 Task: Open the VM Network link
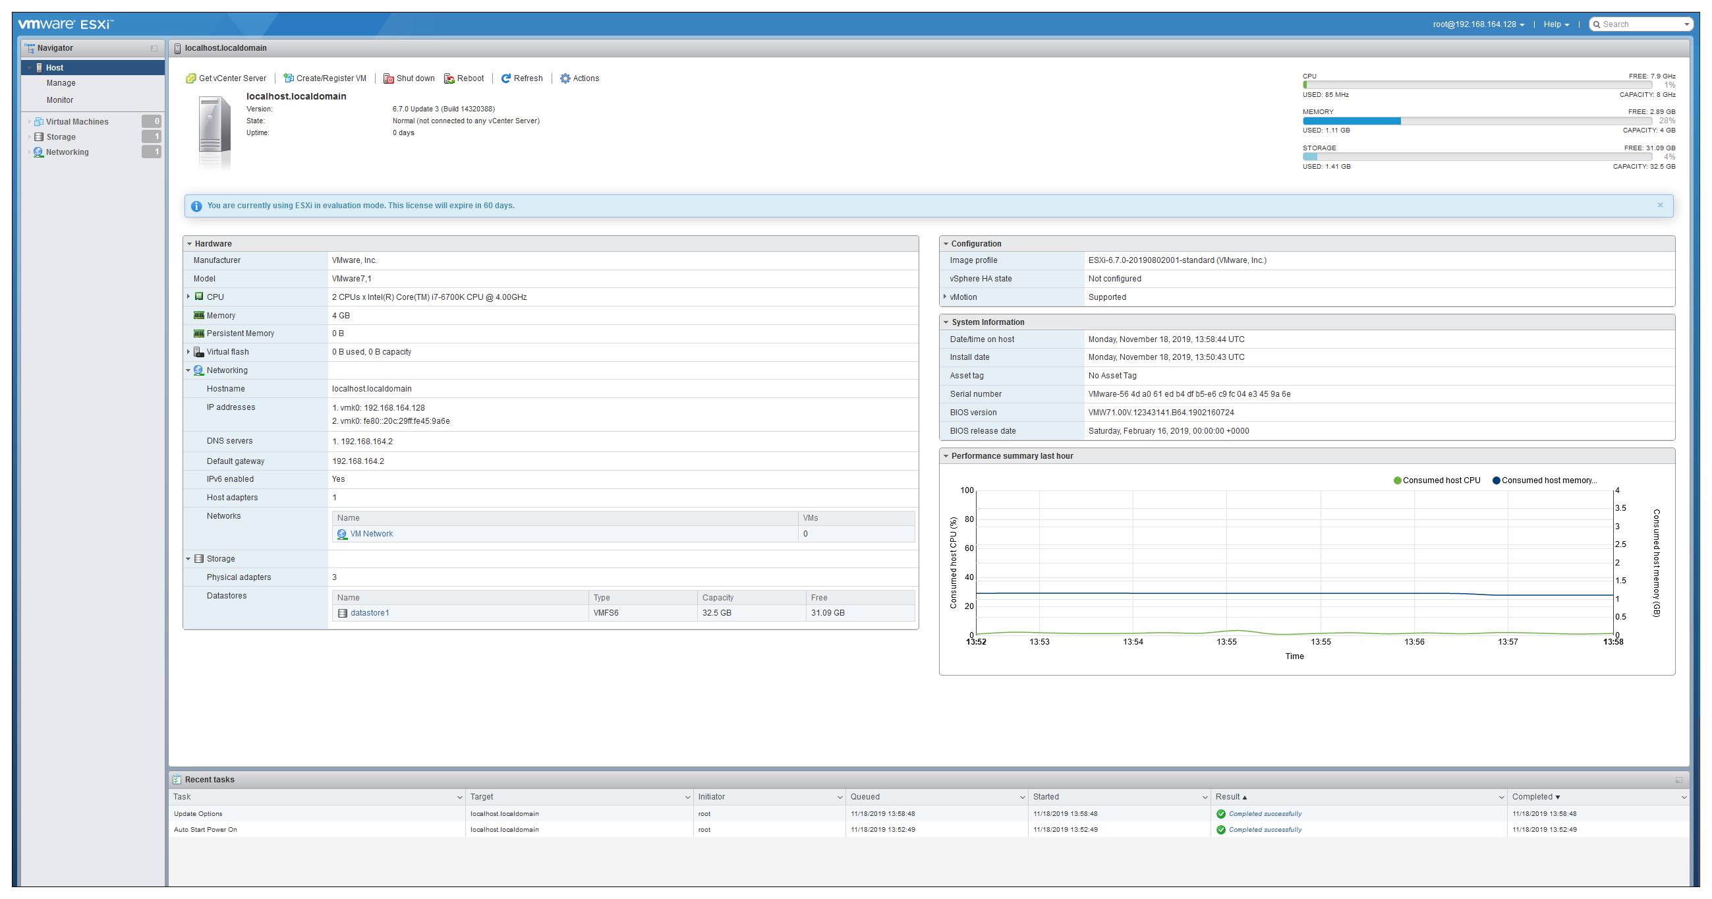point(372,534)
